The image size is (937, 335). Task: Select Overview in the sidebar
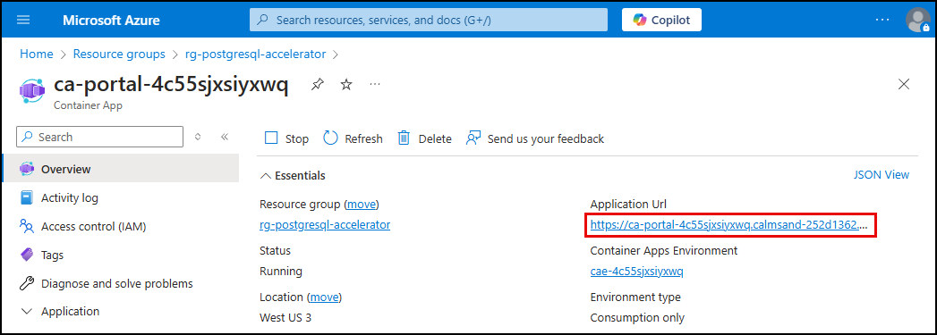[121, 170]
